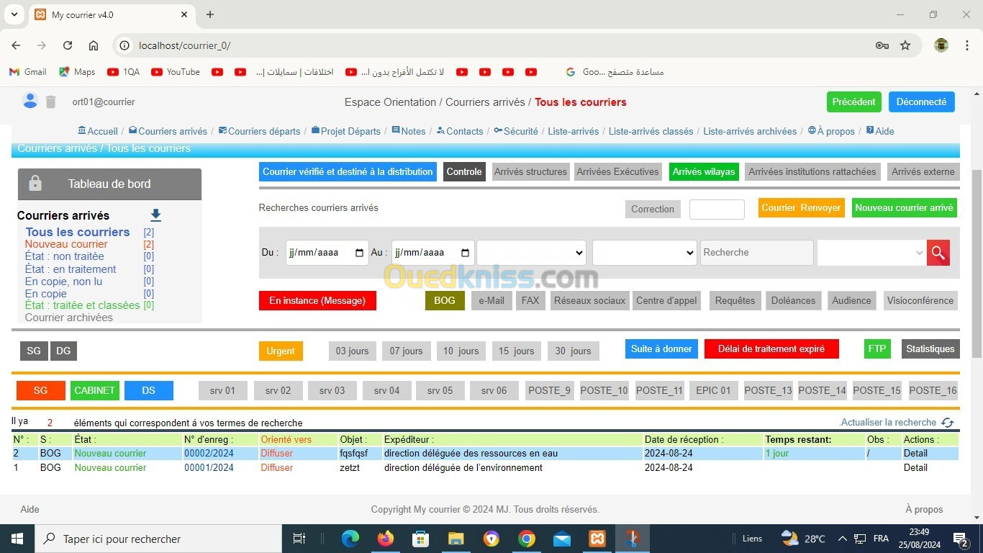Viewport: 983px width, 553px height.
Task: Open XAMPP from the taskbar
Action: (x=597, y=539)
